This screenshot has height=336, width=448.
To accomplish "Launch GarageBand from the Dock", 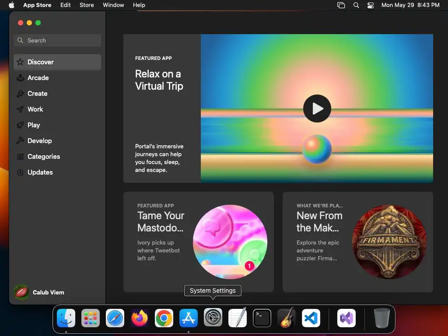I will pyautogui.click(x=287, y=318).
